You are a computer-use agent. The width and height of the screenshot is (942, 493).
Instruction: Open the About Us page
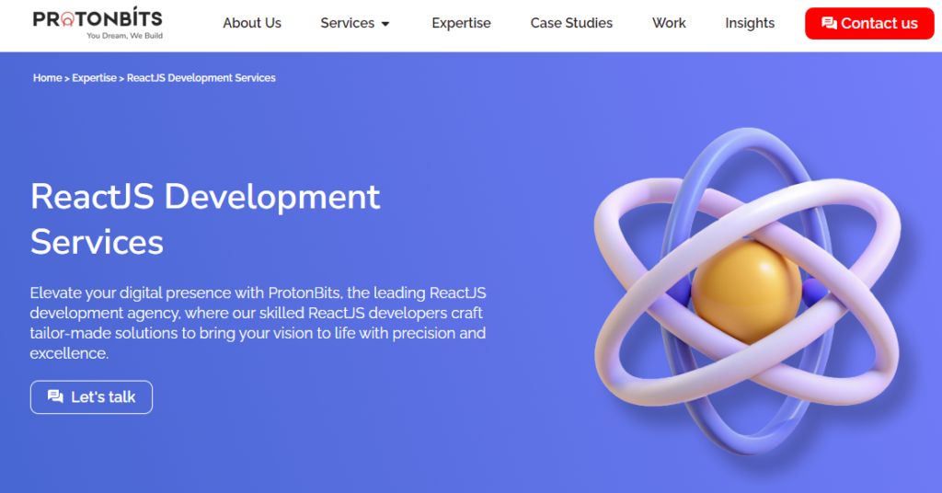pos(252,23)
